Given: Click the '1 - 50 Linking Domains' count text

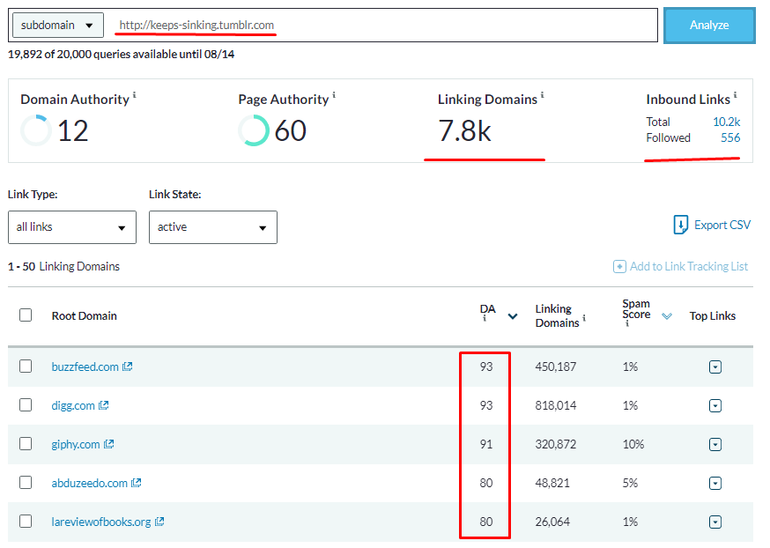Looking at the screenshot, I should tap(63, 266).
